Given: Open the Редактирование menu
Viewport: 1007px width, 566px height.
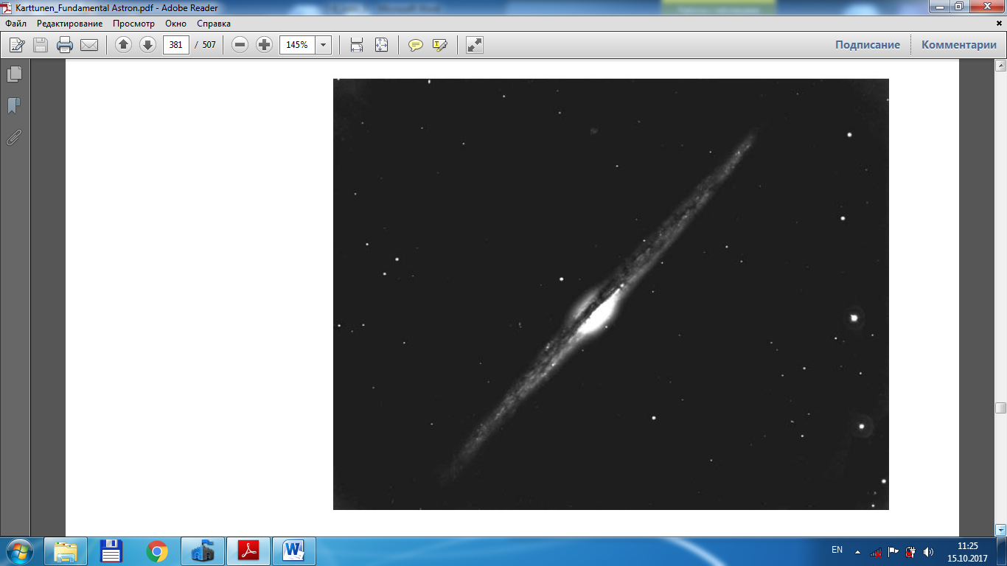Looking at the screenshot, I should pos(70,24).
